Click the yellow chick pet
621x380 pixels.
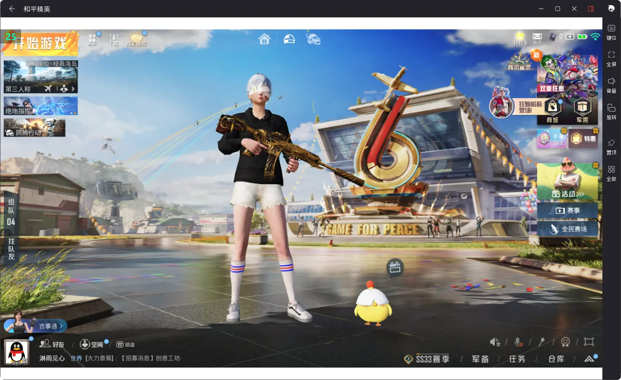coord(373,303)
